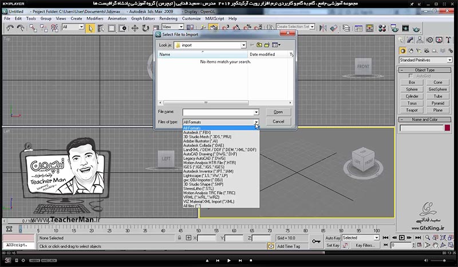Click the selection lock toggle icon
Image resolution: width=458 pixels, height=267 pixels.
click(x=179, y=238)
